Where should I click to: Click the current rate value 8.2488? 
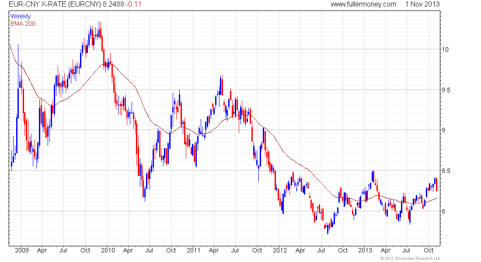(114, 4)
